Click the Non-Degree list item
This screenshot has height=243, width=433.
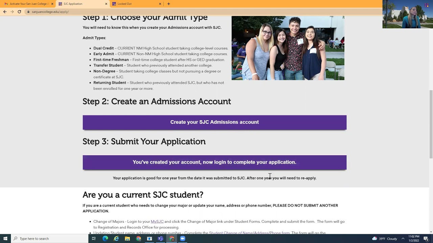click(157, 74)
